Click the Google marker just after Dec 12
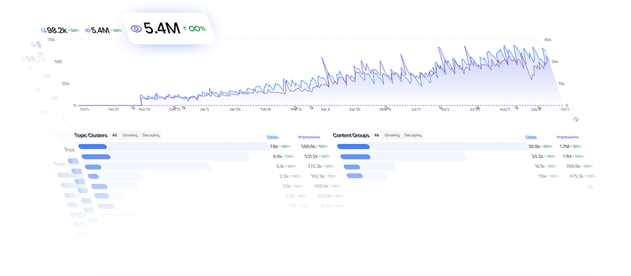Image resolution: width=631 pixels, height=276 pixels. coord(184,107)
